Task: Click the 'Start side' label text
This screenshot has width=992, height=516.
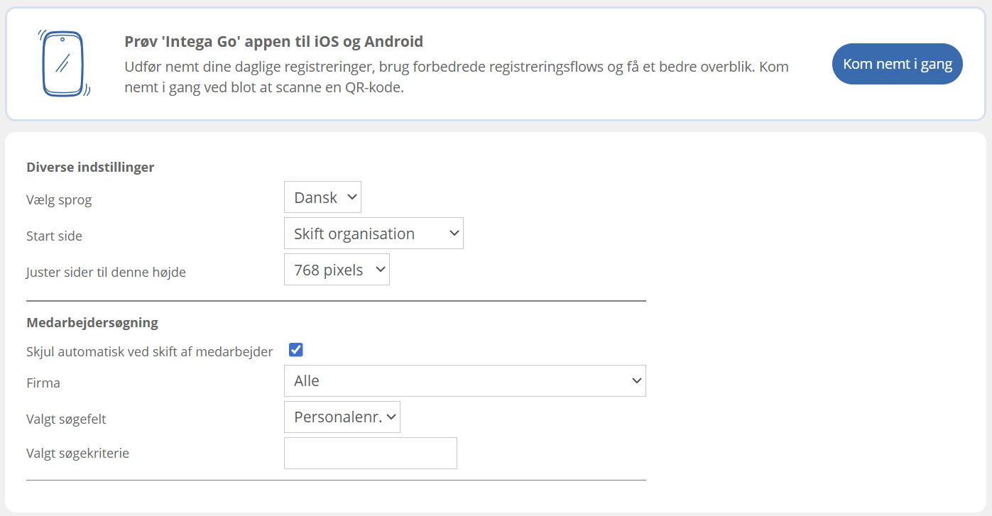Action: click(54, 236)
